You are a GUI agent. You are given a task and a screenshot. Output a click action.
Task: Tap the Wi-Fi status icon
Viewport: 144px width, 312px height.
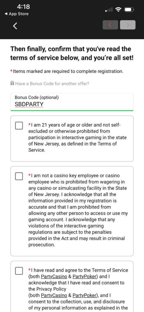[x=119, y=9]
